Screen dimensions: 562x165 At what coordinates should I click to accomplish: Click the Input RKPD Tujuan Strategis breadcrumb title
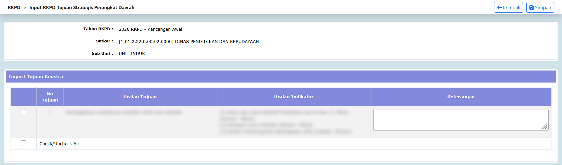(82, 8)
